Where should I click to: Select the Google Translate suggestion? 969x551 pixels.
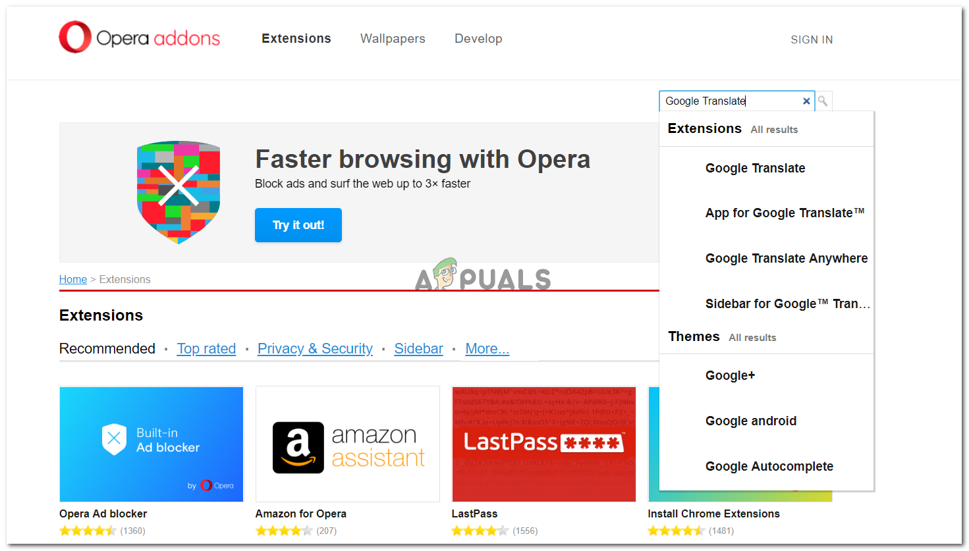(755, 168)
